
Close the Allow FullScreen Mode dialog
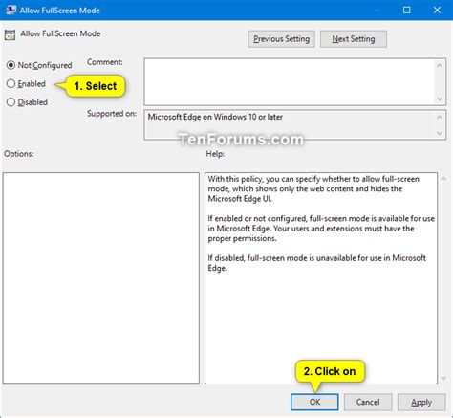click(437, 11)
